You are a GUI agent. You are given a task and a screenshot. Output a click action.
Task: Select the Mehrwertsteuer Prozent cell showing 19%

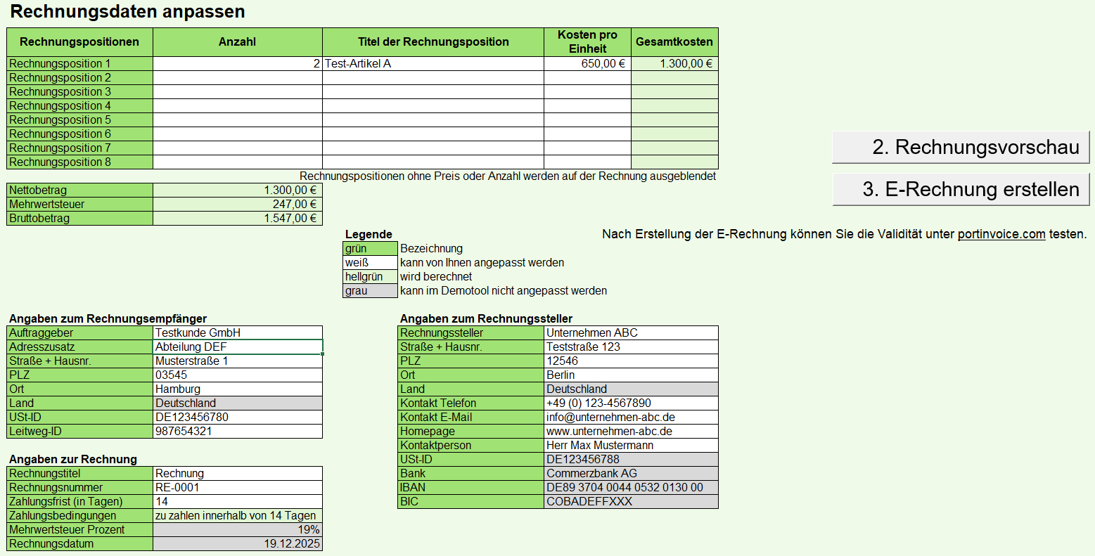(x=237, y=529)
